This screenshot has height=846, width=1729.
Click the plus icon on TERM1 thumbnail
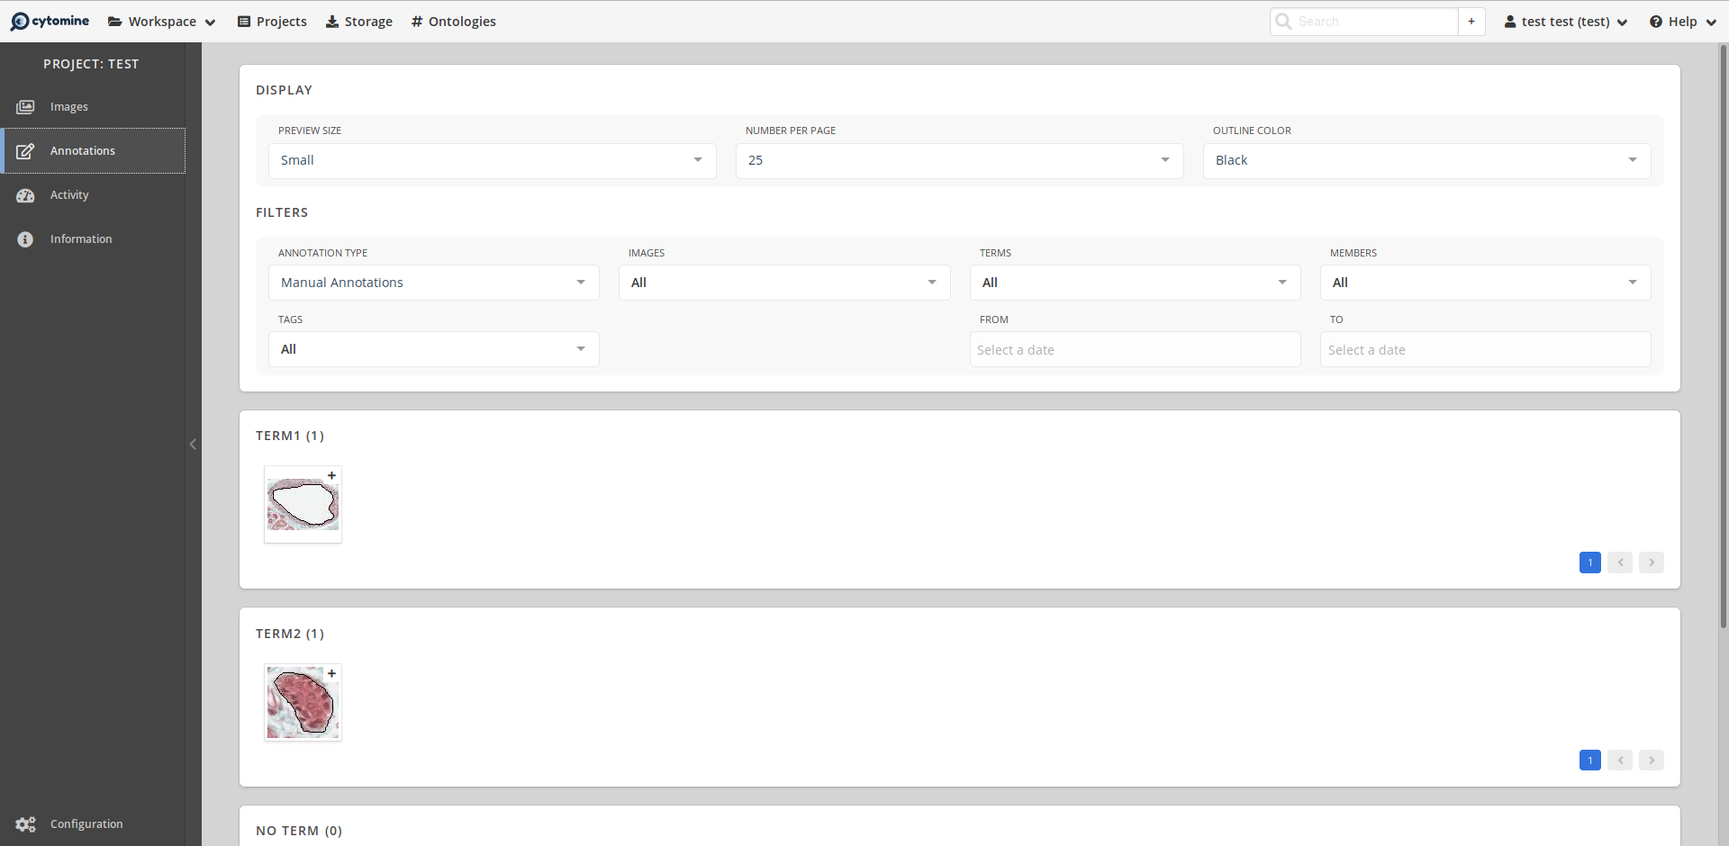pos(331,475)
